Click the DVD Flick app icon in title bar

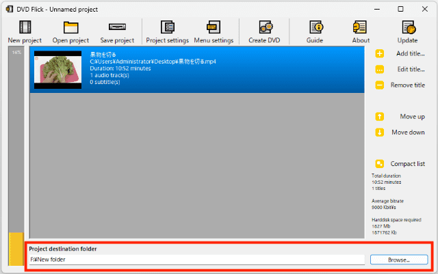coord(10,9)
